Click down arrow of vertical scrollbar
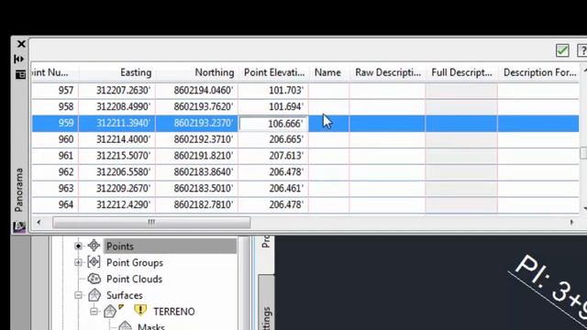The height and width of the screenshot is (330, 587). [x=584, y=208]
